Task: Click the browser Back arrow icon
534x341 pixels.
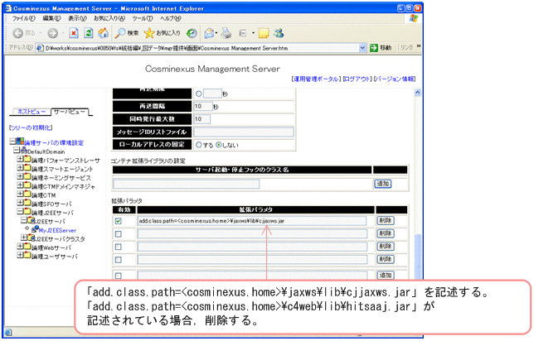Action: coord(19,33)
